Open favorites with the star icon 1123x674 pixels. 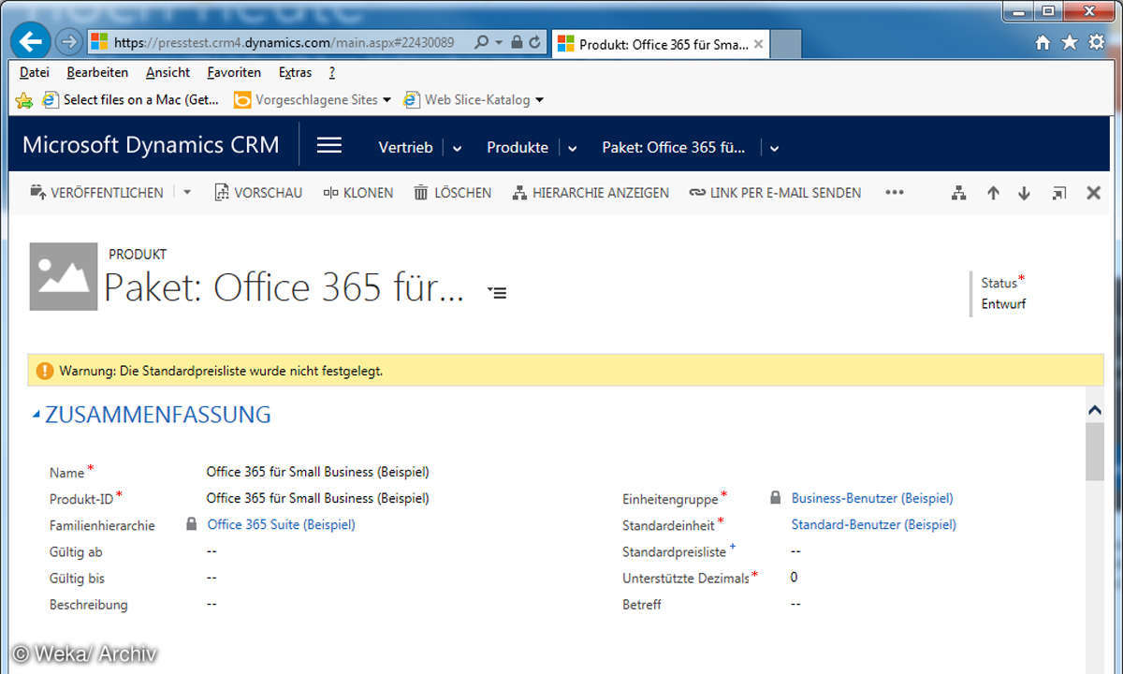(1070, 42)
